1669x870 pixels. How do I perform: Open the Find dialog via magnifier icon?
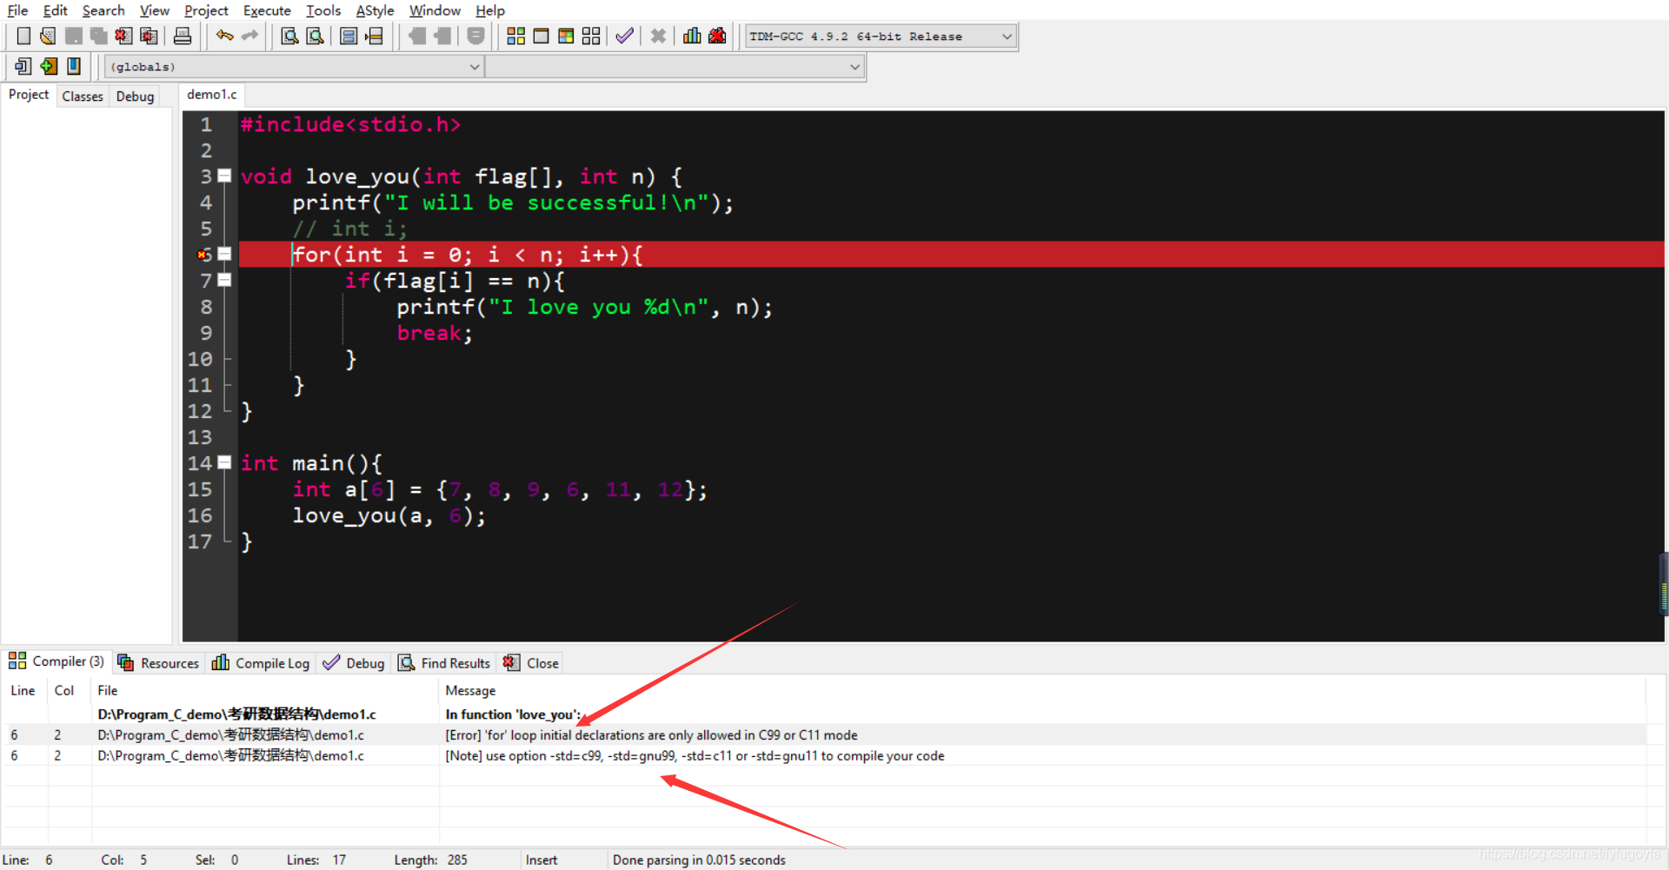coord(289,36)
